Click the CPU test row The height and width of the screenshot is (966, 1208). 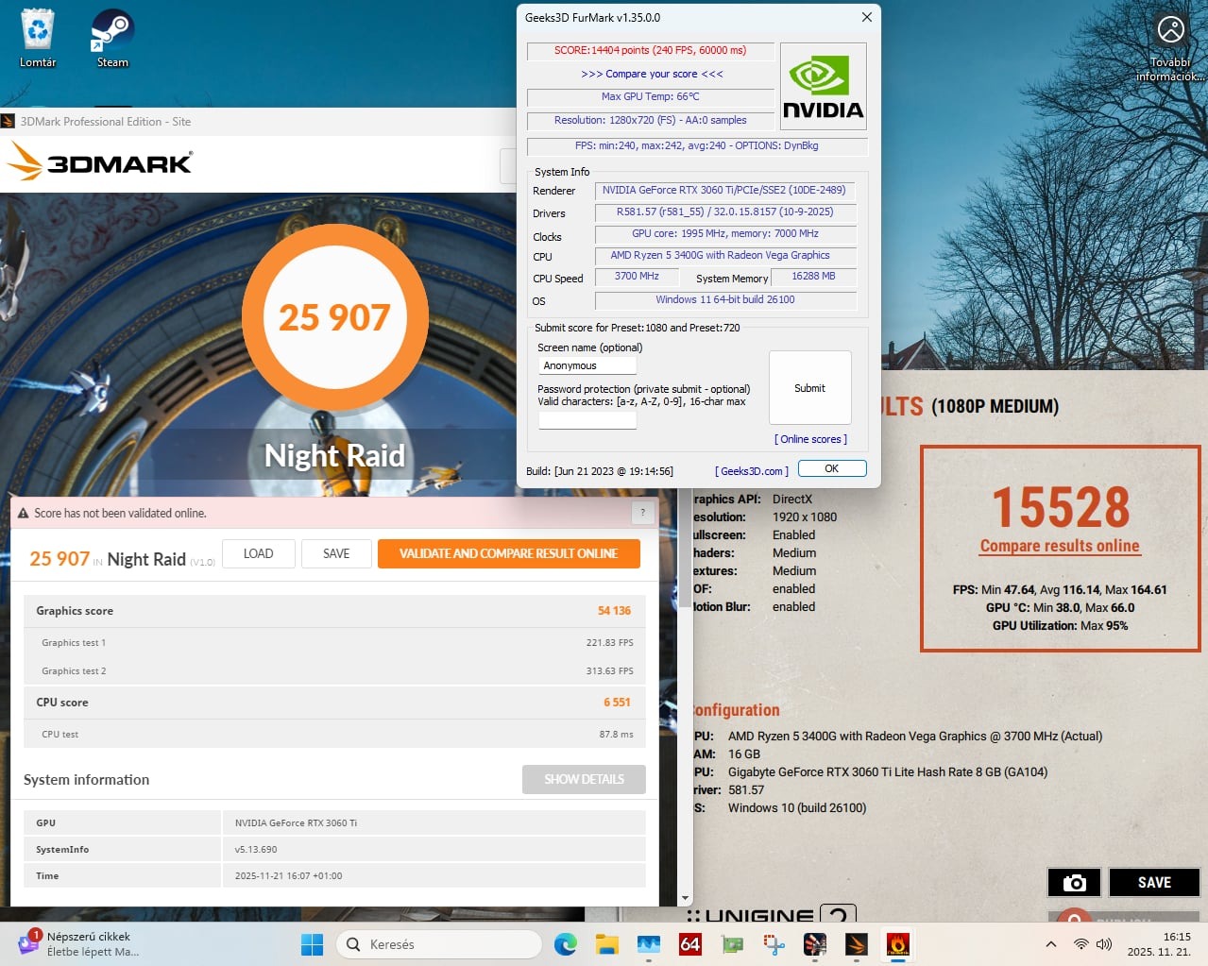pyautogui.click(x=334, y=734)
